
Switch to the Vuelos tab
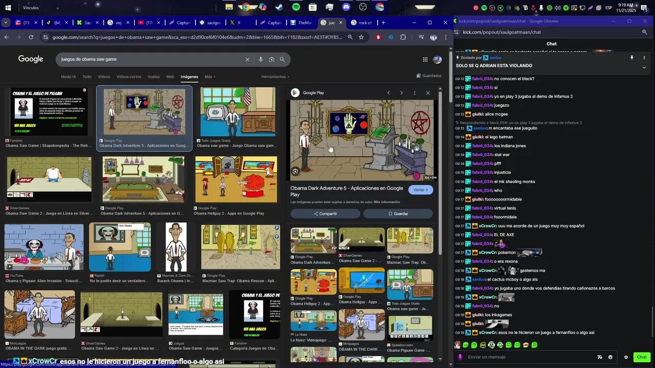click(x=154, y=77)
